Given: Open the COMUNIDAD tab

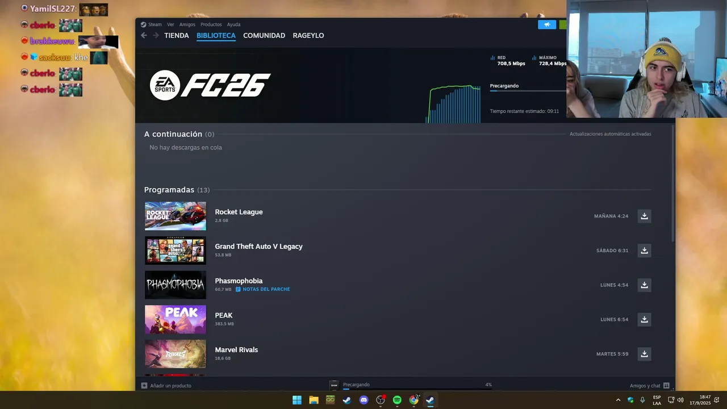Looking at the screenshot, I should click(264, 35).
